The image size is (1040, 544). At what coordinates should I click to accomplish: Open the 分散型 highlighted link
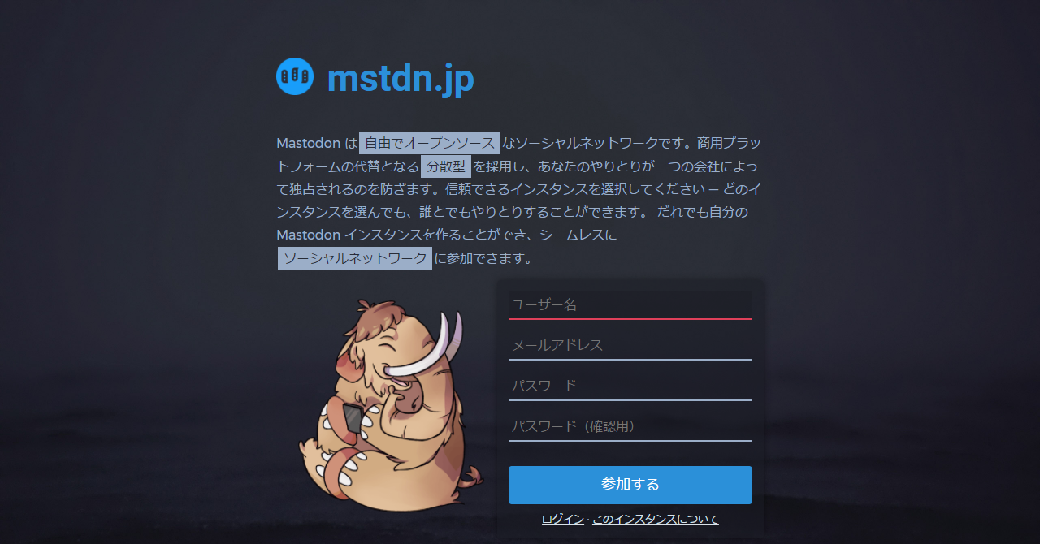pos(446,166)
